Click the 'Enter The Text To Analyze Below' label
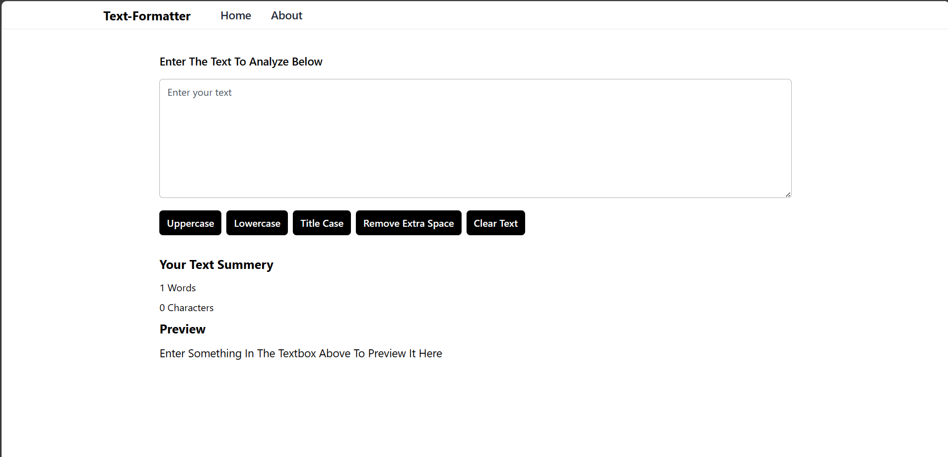The height and width of the screenshot is (457, 948). [x=241, y=62]
